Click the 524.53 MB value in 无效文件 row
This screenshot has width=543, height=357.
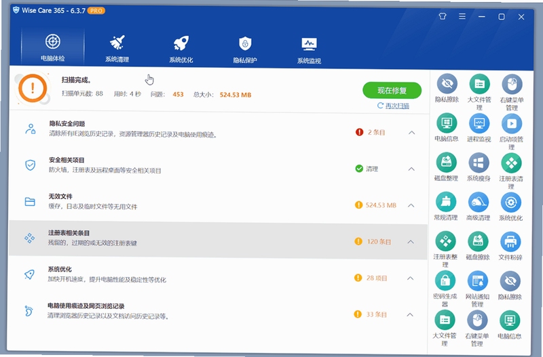click(381, 205)
